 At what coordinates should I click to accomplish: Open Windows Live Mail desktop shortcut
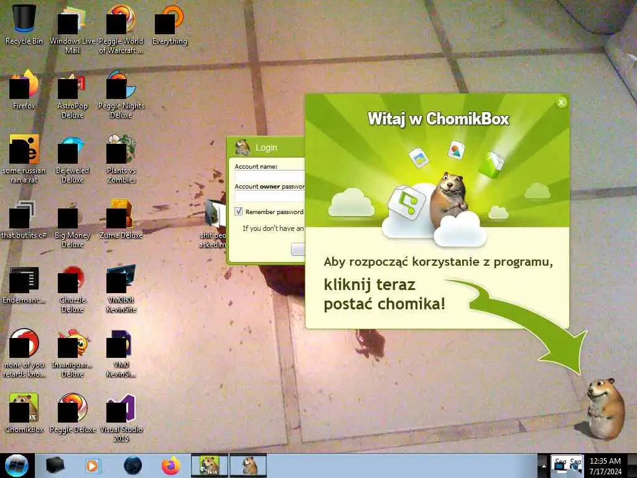point(72,29)
